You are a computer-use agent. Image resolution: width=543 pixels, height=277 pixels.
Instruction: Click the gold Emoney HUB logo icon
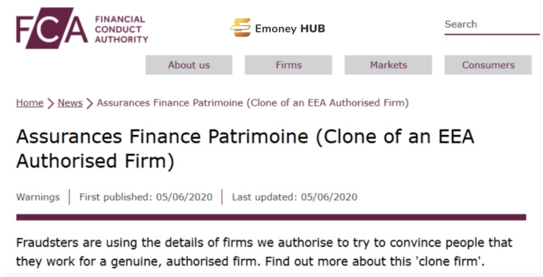[x=240, y=28]
